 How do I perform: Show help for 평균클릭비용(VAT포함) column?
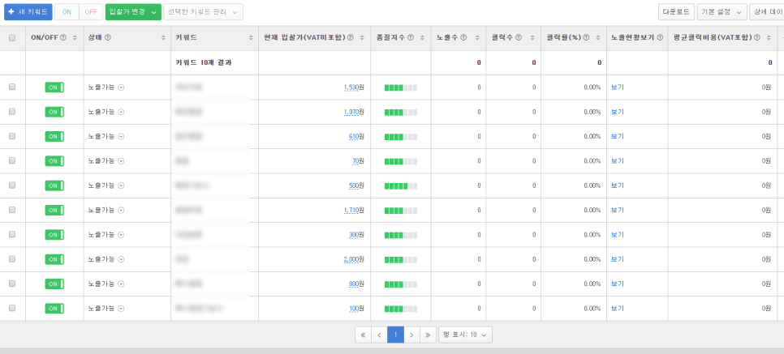[x=759, y=38]
